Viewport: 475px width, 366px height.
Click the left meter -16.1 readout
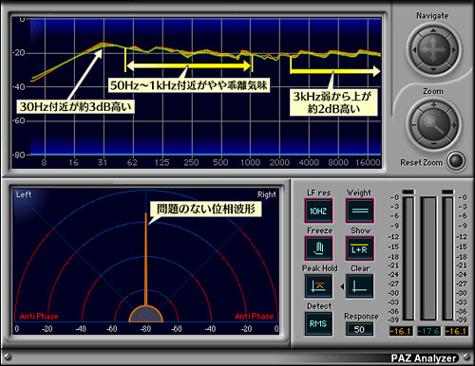point(401,331)
